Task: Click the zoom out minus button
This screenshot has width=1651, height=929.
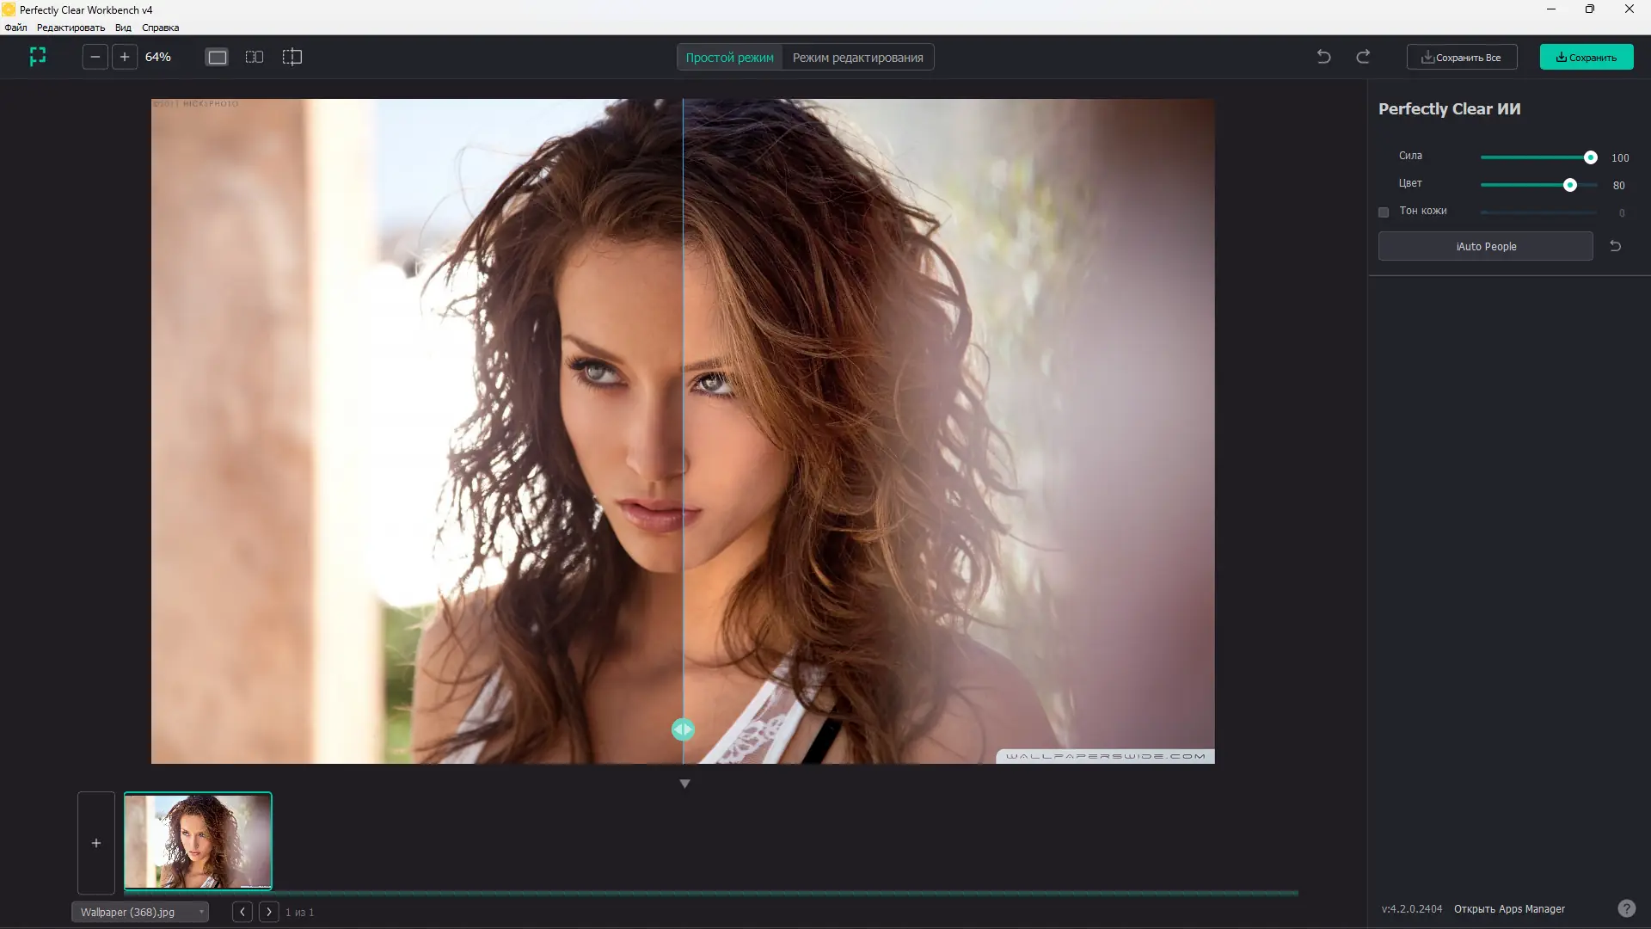Action: (x=95, y=57)
